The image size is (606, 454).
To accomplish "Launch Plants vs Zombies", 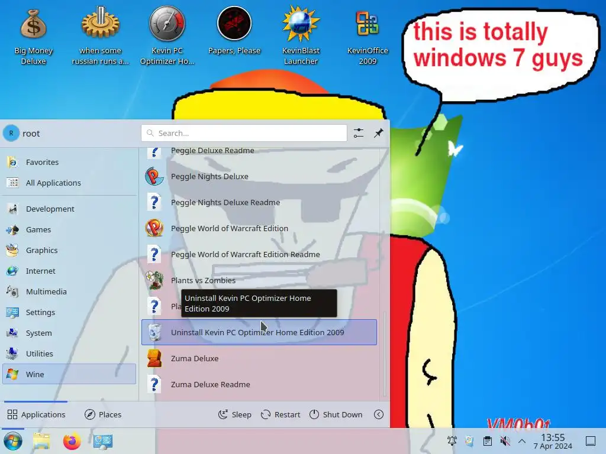I will point(259,280).
